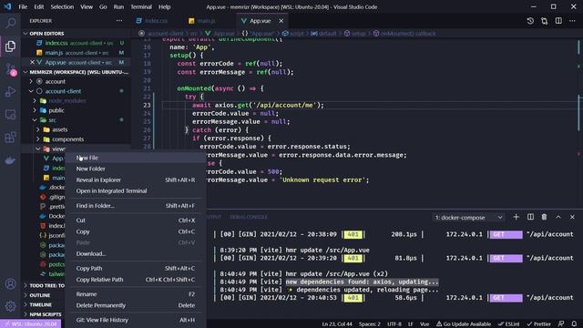This screenshot has height=328, width=583.
Task: Close App.vue in Open Editors list
Action: [x=32, y=62]
